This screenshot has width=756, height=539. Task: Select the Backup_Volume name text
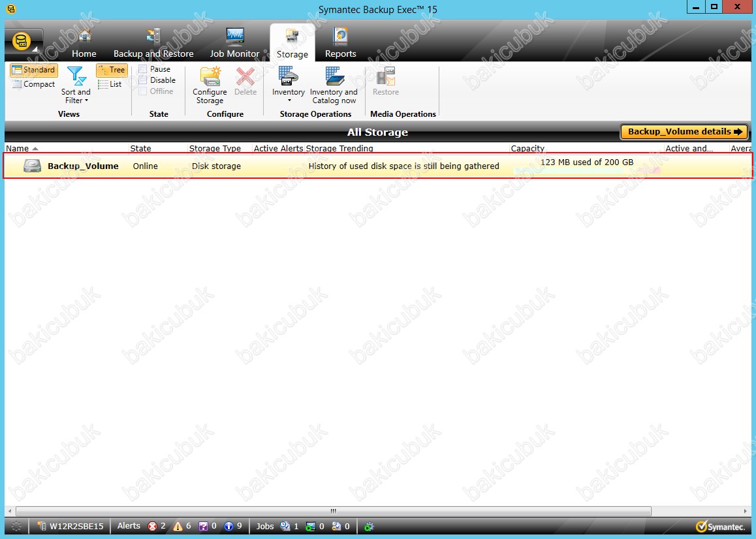[x=83, y=166]
